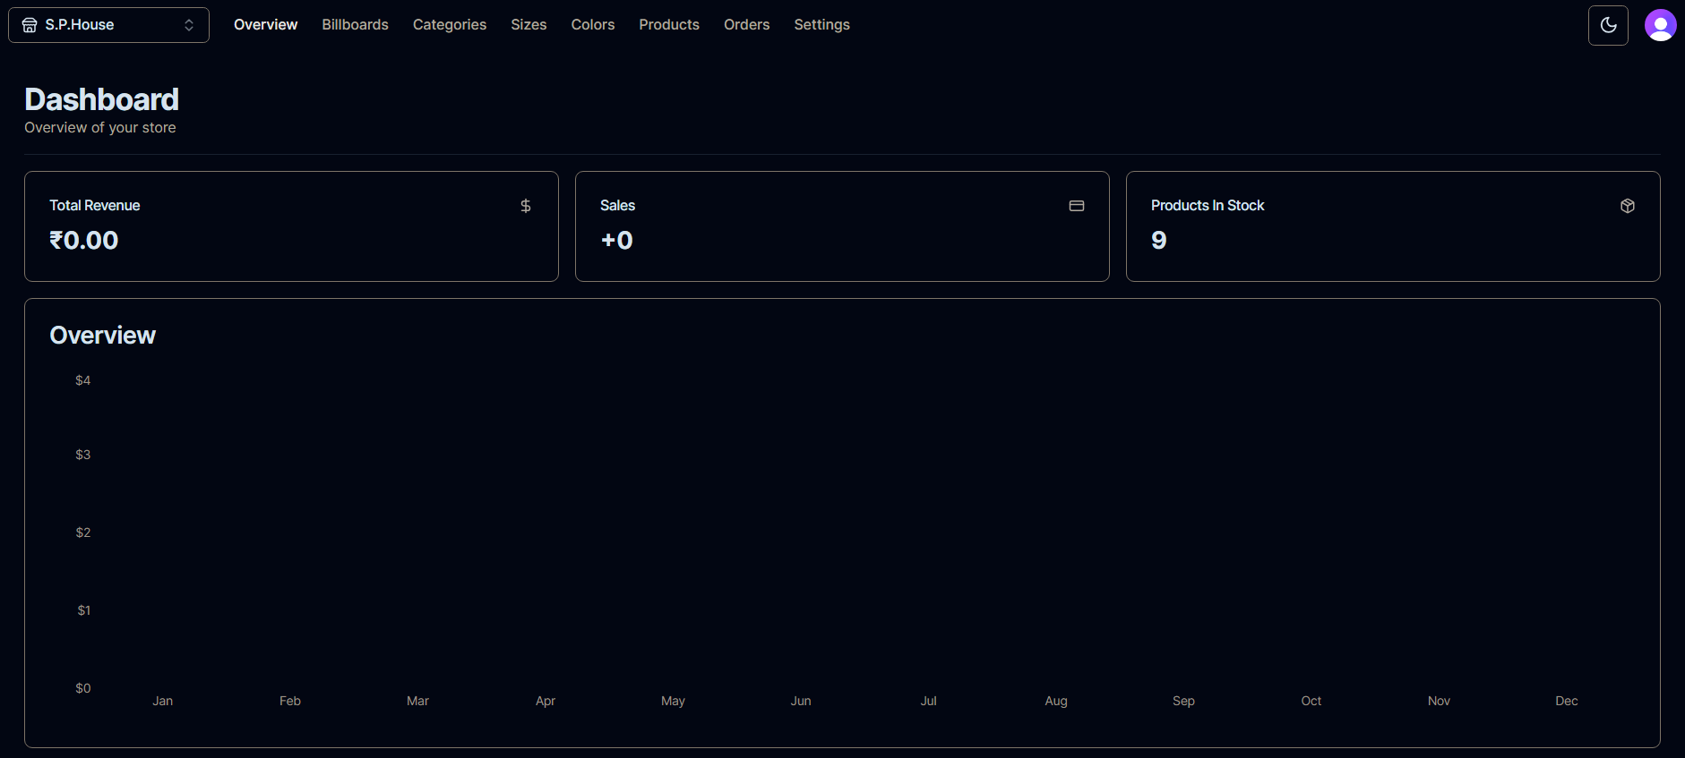
Task: Click the Aug month label
Action: (x=1056, y=701)
